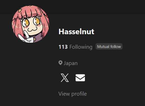Screen dimensions: 145x106
Task: View Hasselnut's circular profile picture
Action: [31, 24]
